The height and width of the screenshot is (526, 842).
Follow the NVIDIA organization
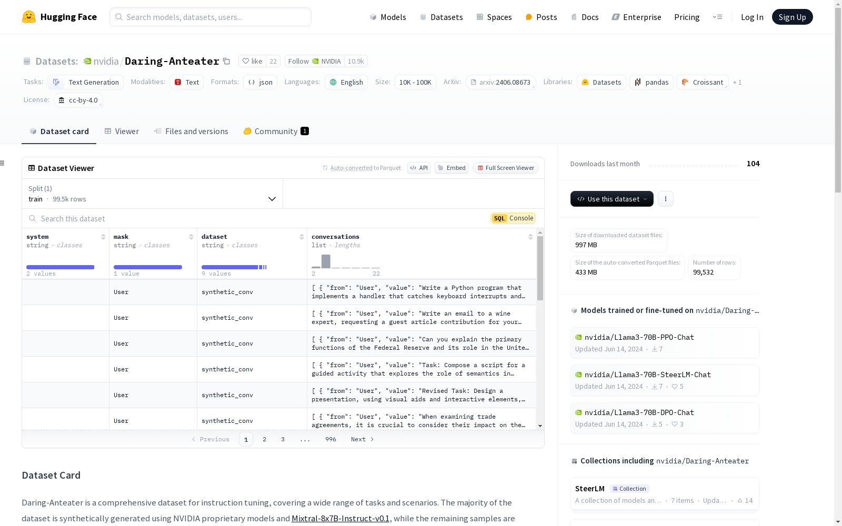[x=315, y=61]
